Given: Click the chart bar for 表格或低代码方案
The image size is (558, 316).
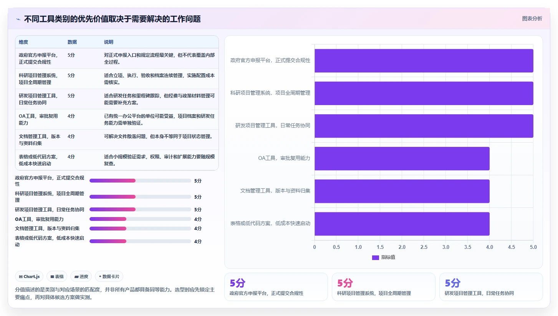Looking at the screenshot, I should (402, 224).
